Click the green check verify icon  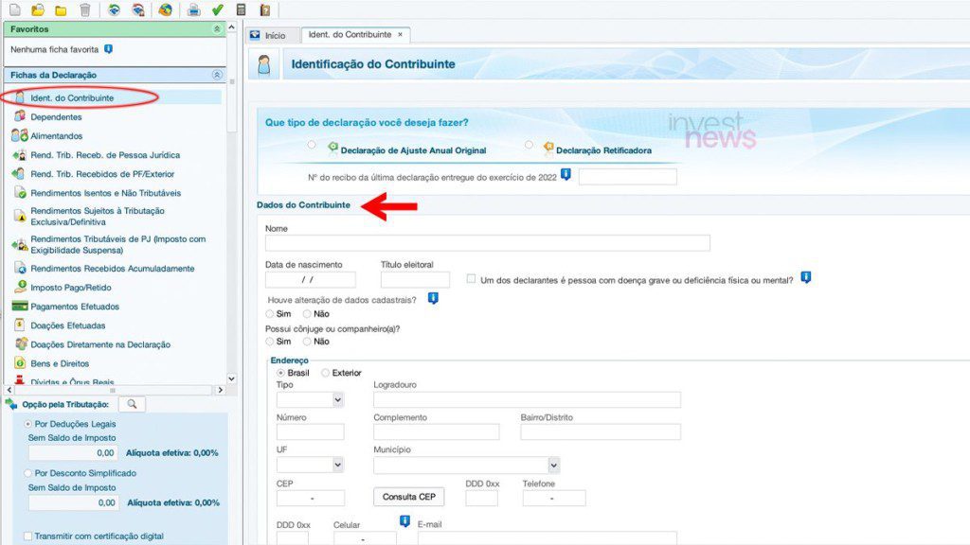217,9
